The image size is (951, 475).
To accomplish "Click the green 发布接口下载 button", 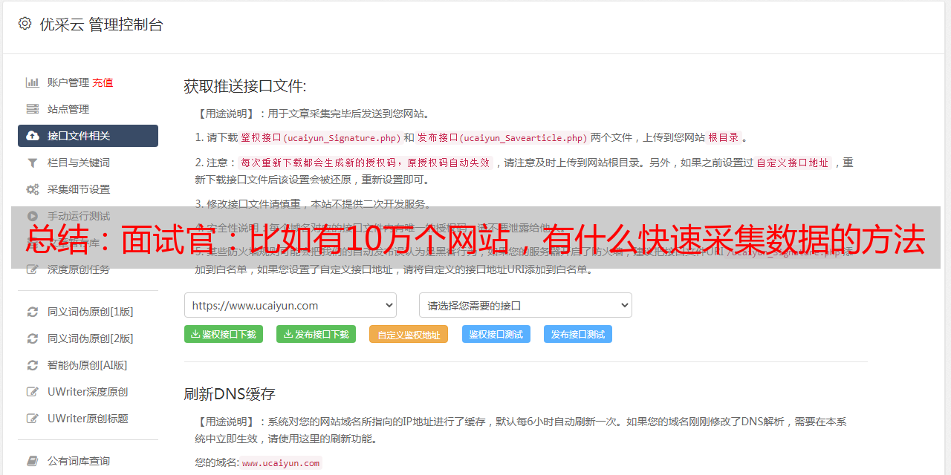I will pyautogui.click(x=316, y=334).
